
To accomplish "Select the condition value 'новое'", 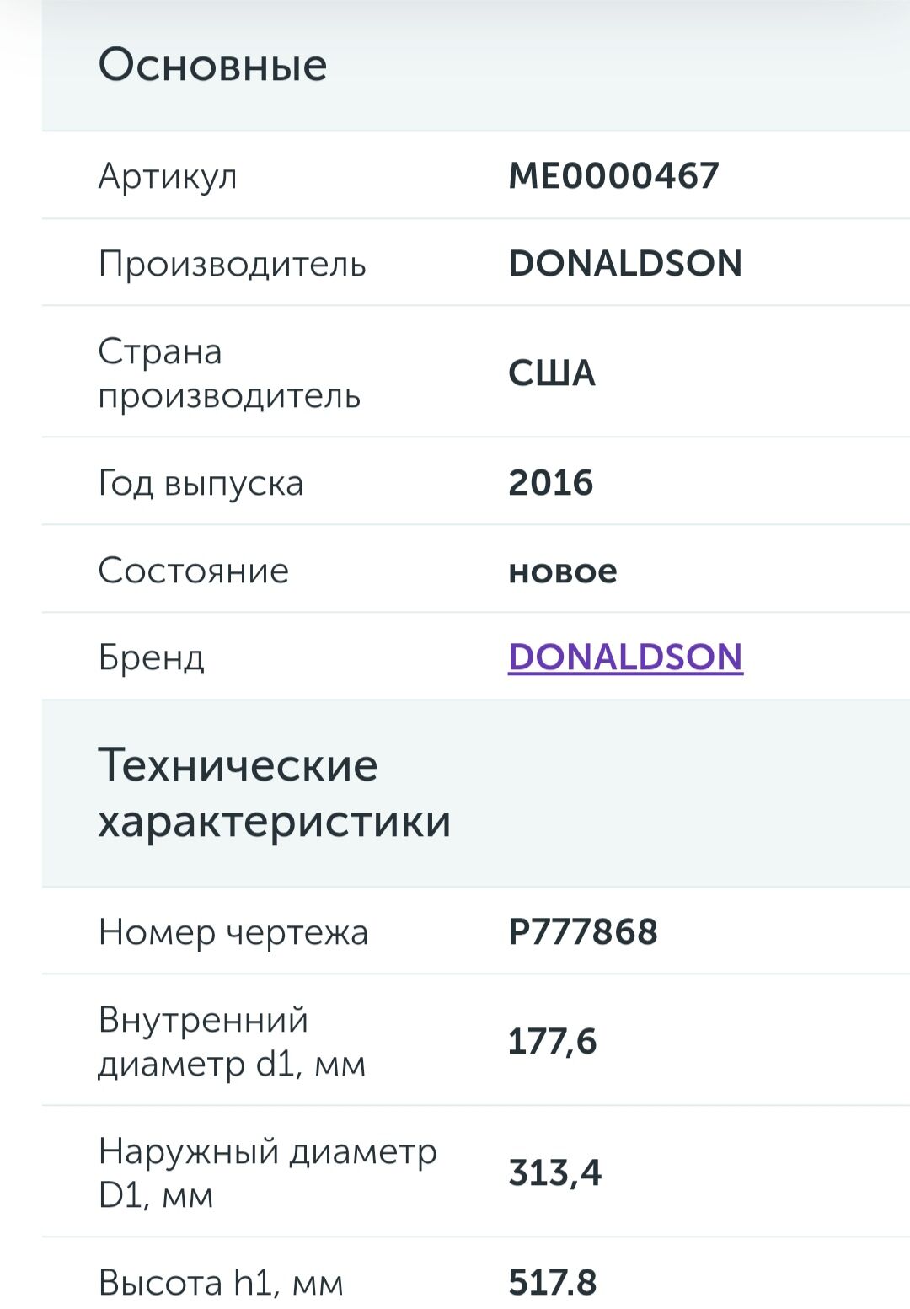I will tap(563, 571).
